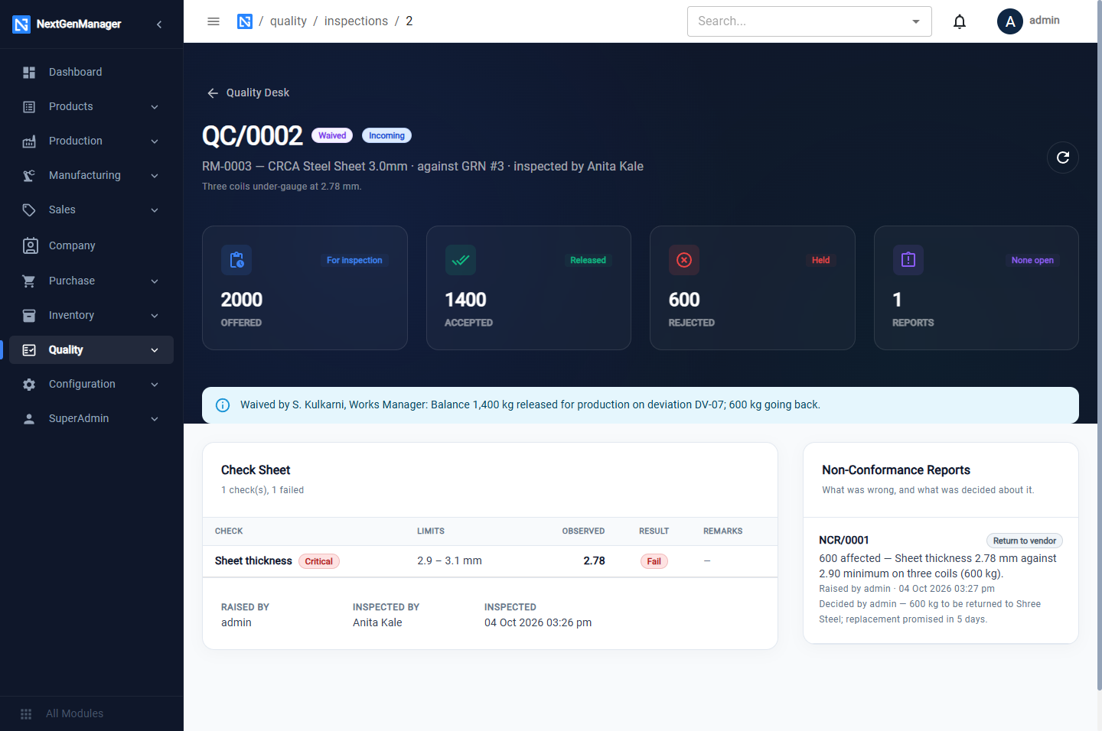1102x731 pixels.
Task: Click the observed value 2.78
Action: pyautogui.click(x=594, y=560)
